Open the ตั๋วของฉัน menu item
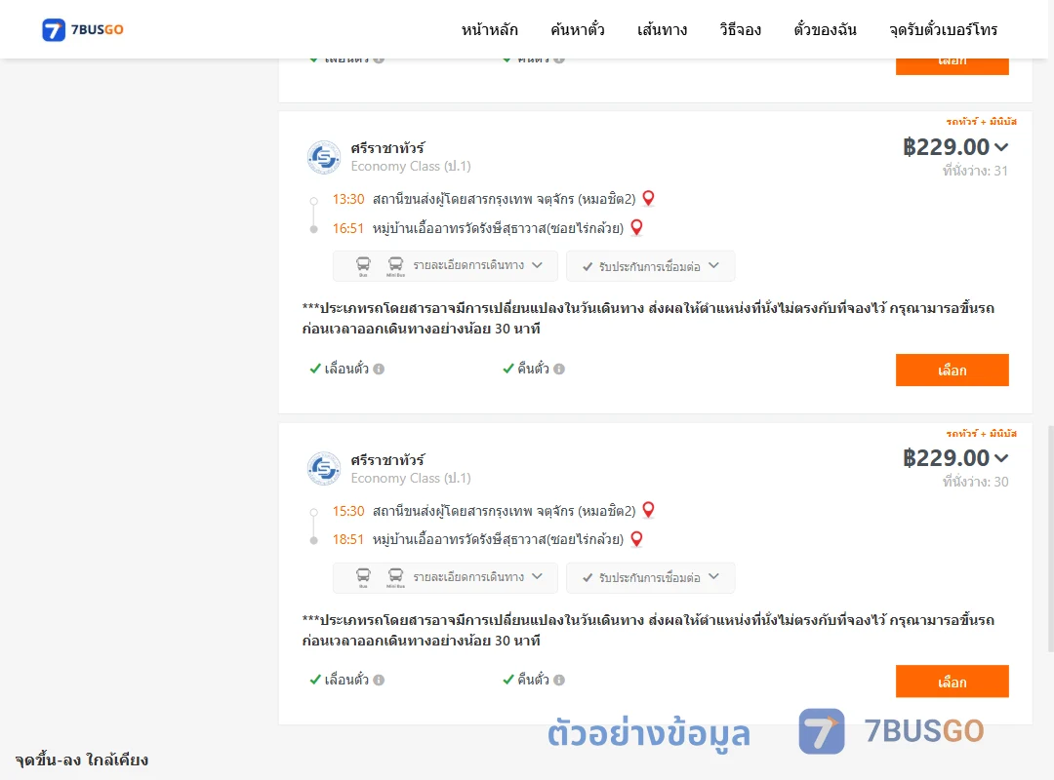The height and width of the screenshot is (780, 1054). point(825,29)
